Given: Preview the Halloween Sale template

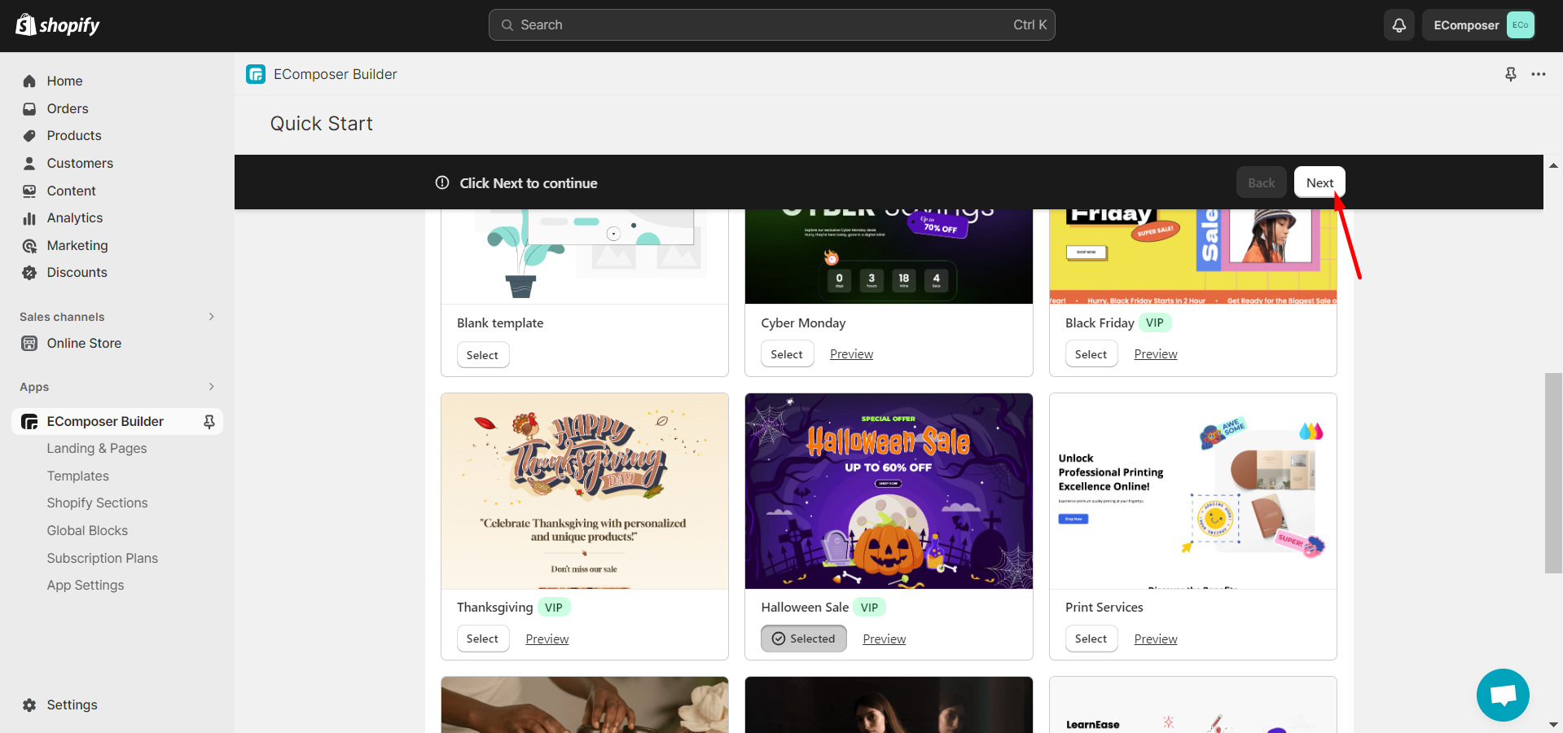Looking at the screenshot, I should point(884,639).
